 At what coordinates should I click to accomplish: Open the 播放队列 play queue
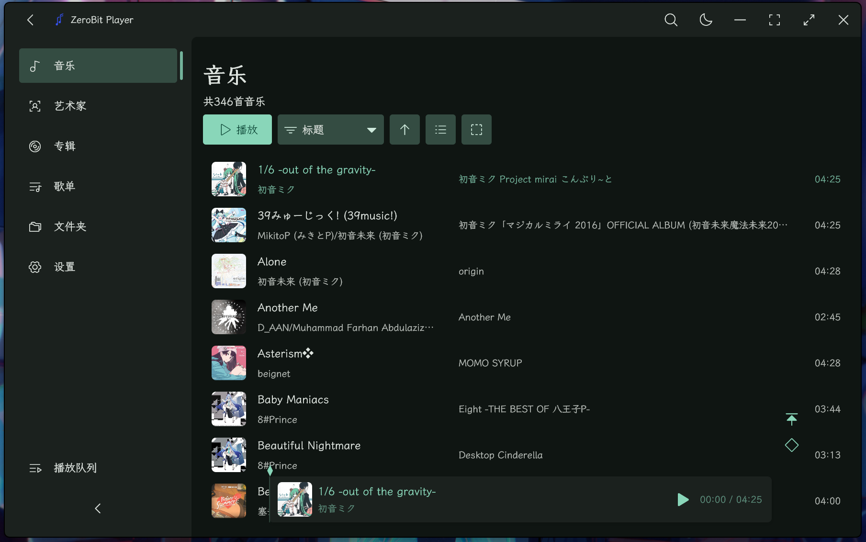coord(98,468)
